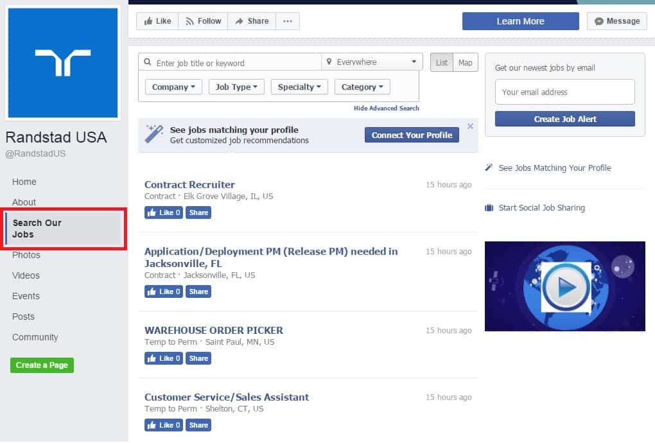Click the email address input field
Viewport: 655px width, 443px height.
coord(565,92)
